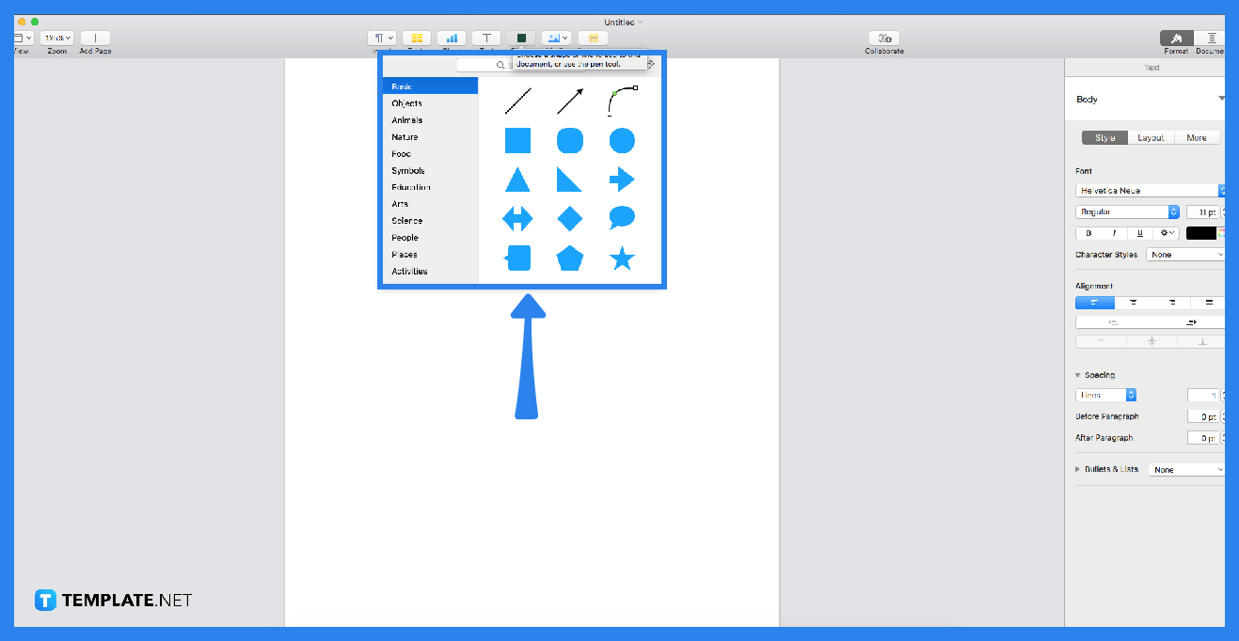The image size is (1239, 641).
Task: Click the Comment icon in the toolbar
Action: click(x=592, y=38)
